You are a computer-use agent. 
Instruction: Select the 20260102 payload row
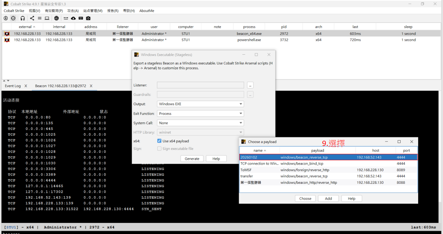tap(328, 157)
